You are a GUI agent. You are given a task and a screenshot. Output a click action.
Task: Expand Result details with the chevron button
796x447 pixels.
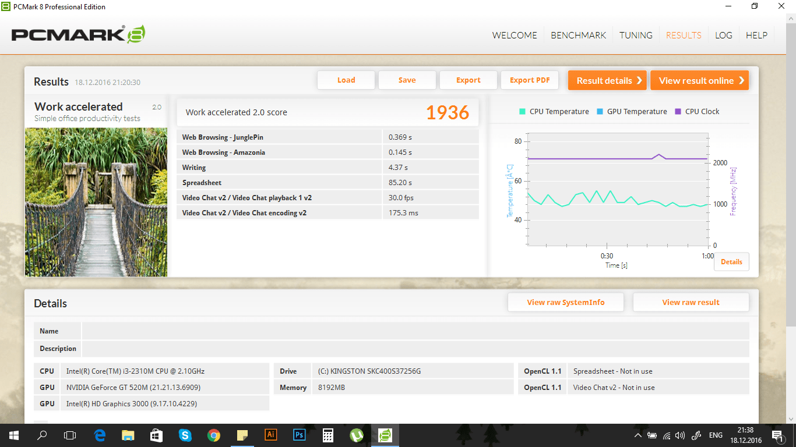click(607, 80)
